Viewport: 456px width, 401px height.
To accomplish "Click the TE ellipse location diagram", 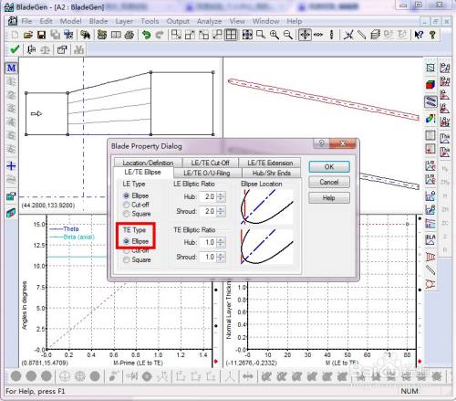I will click(266, 247).
